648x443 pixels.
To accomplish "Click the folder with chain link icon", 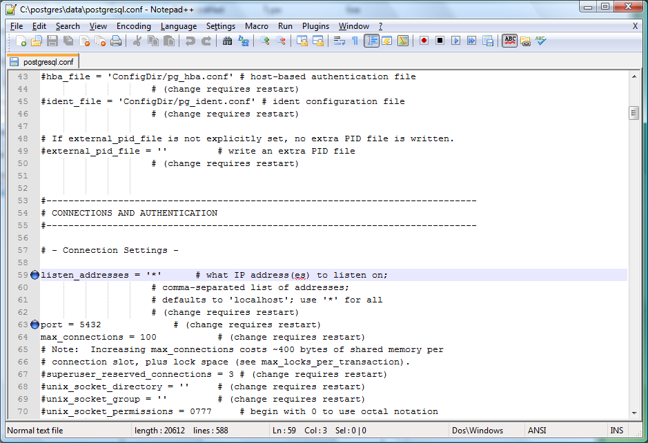I will pos(525,41).
